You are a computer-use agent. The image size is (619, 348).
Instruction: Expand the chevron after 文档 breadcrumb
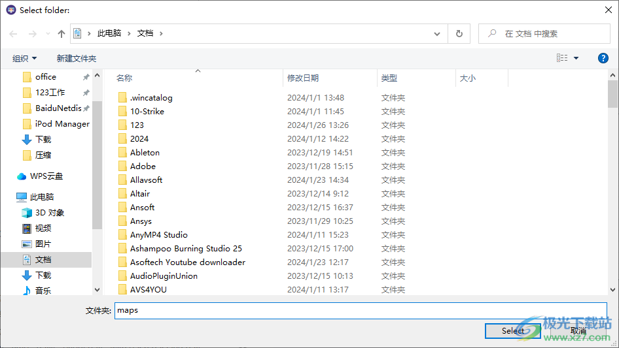(x=161, y=33)
